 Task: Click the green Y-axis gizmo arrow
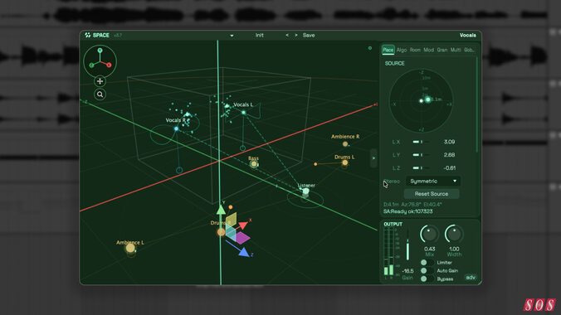[221, 210]
